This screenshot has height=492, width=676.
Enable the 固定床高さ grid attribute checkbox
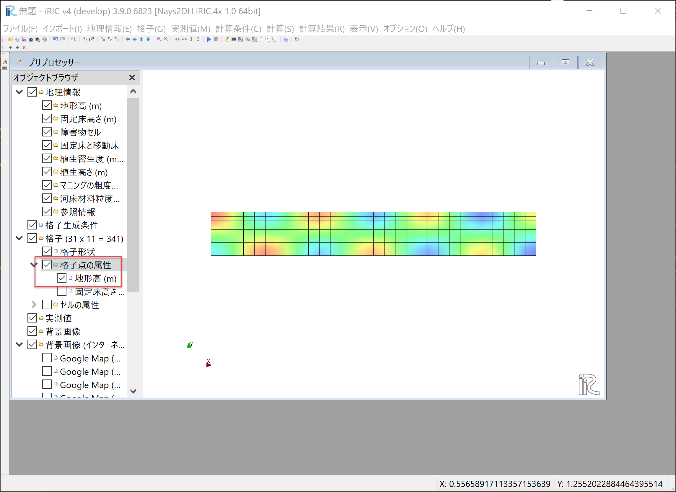(62, 291)
